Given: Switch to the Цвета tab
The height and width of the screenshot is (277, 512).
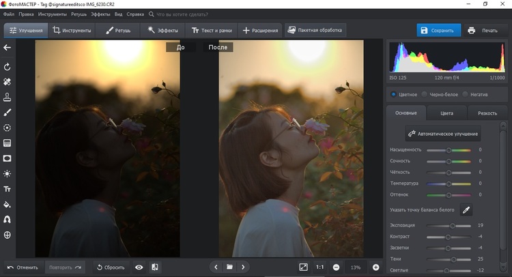Looking at the screenshot, I should tap(448, 113).
